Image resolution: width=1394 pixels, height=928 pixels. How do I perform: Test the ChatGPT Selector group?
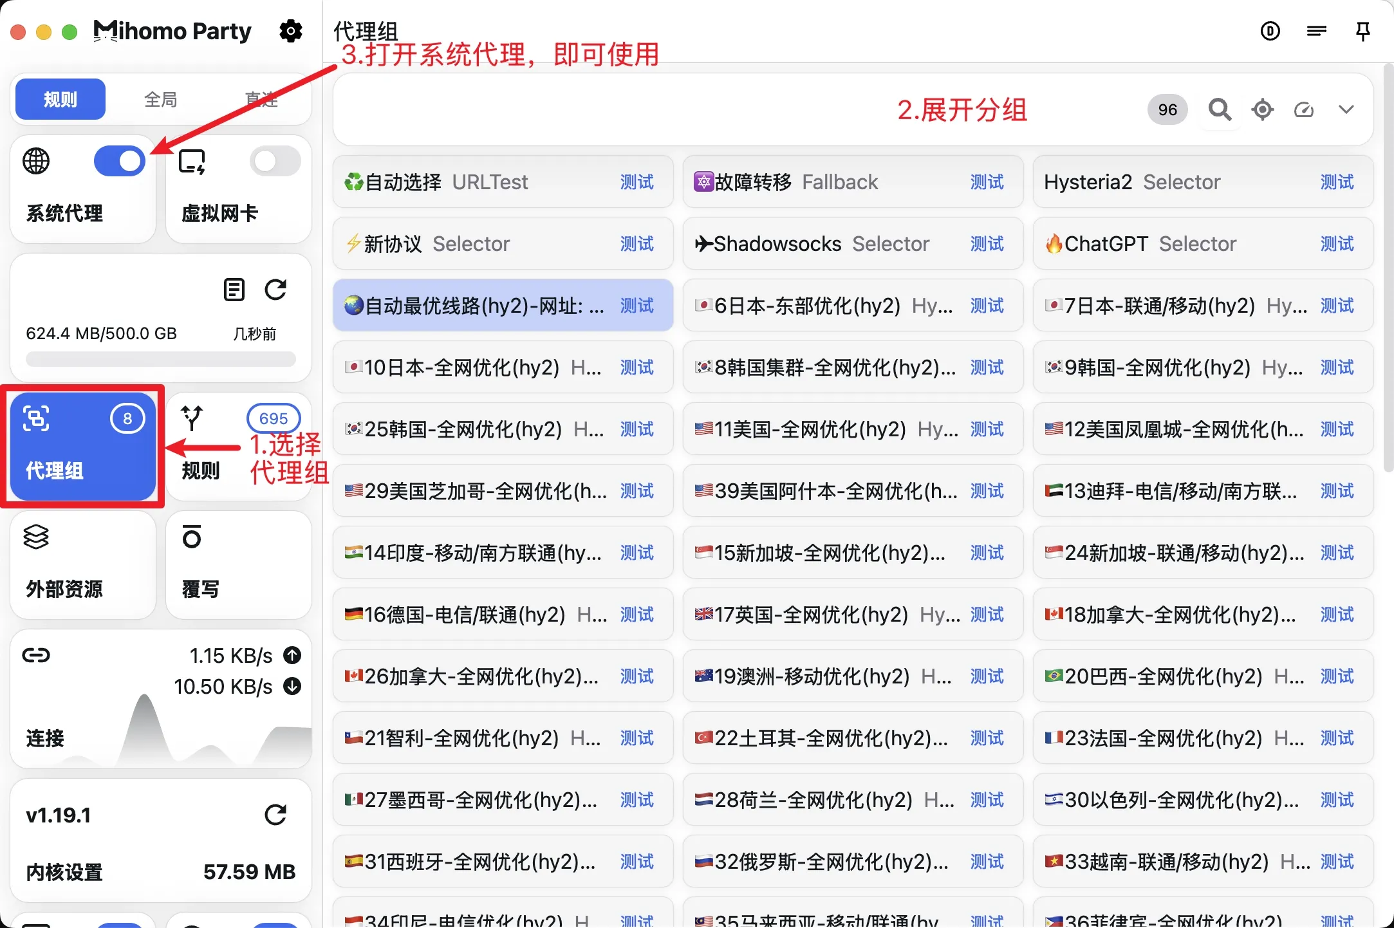(1336, 244)
